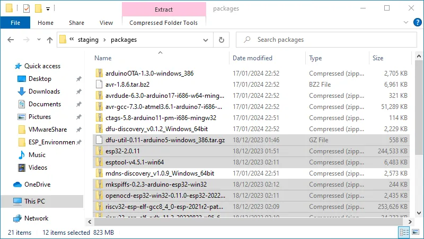Sort by the Type column header

pyautogui.click(x=315, y=58)
